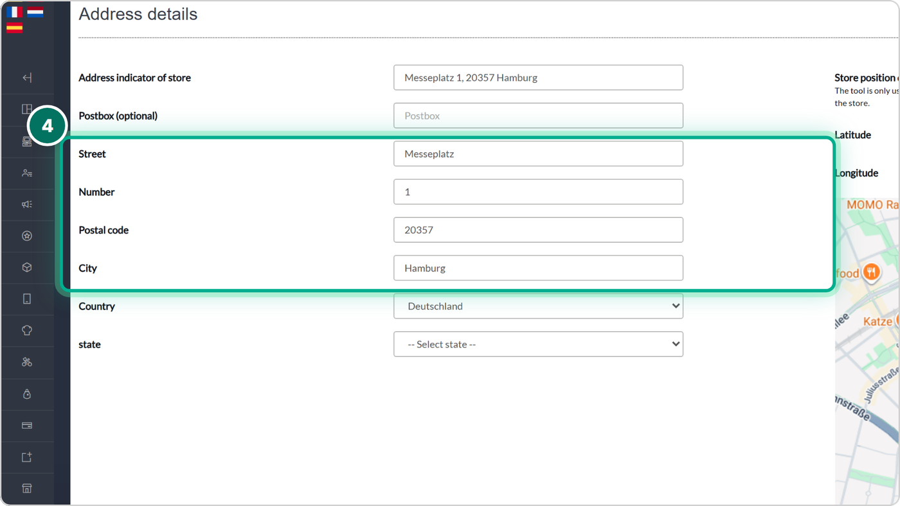Open the add-page plus icon in sidebar
This screenshot has height=506, width=900.
[27, 457]
